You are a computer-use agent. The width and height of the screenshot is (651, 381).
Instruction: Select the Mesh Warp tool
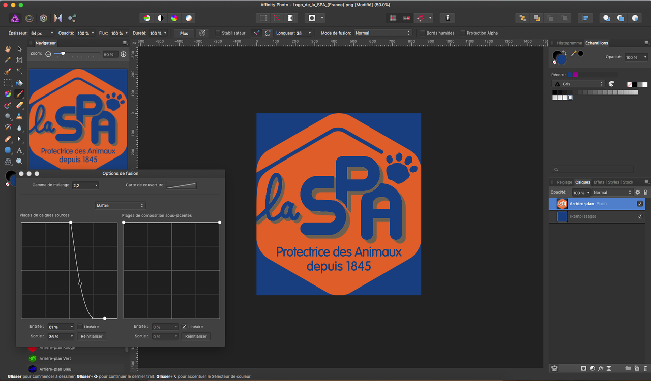click(8, 162)
